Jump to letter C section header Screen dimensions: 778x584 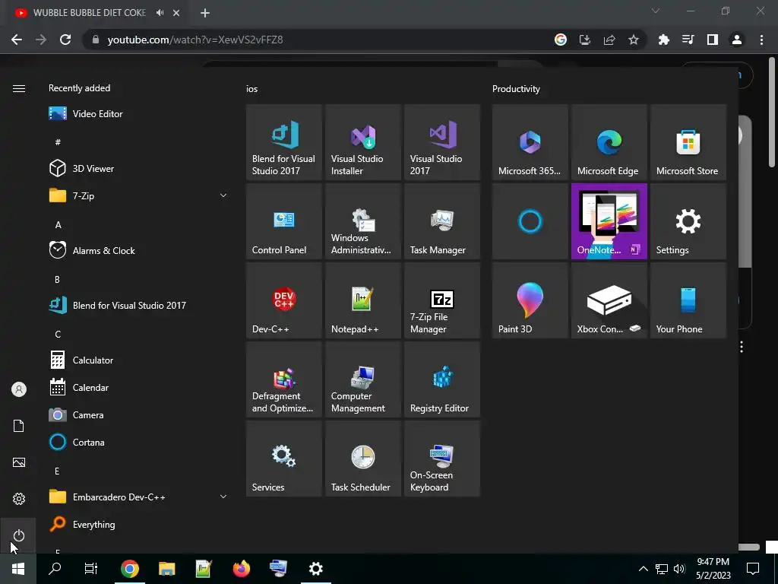(58, 335)
